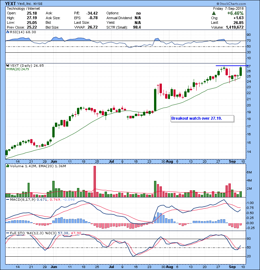The image size is (260, 270).
Task: Click the 24 label on the price axis
Action: 249,82
